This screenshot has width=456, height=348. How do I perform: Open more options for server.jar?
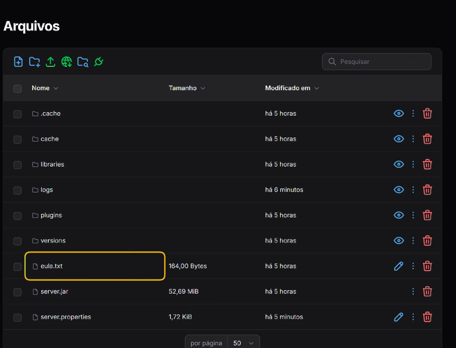[x=413, y=291]
